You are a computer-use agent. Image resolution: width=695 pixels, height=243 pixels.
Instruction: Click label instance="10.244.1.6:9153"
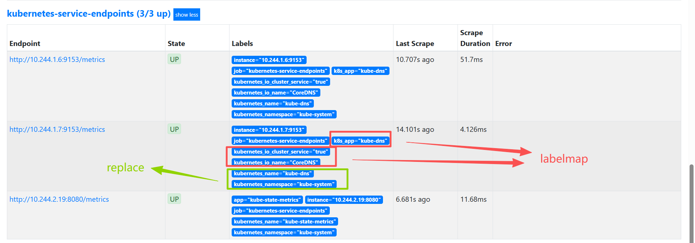269,60
